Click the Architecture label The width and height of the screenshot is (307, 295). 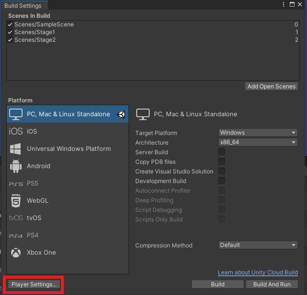pyautogui.click(x=152, y=143)
